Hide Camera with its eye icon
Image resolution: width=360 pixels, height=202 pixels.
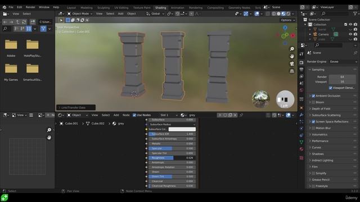350,34
